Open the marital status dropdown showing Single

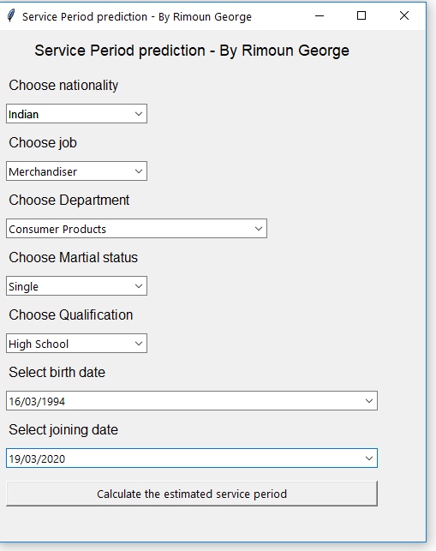point(76,285)
